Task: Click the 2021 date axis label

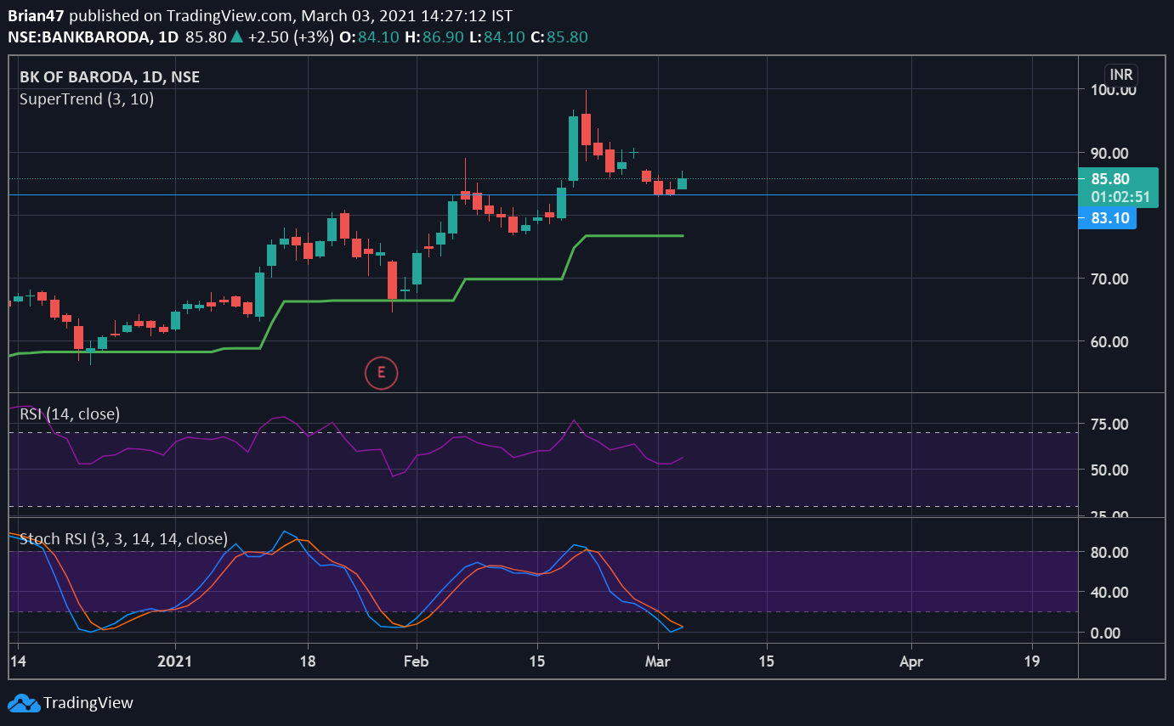Action: [176, 661]
